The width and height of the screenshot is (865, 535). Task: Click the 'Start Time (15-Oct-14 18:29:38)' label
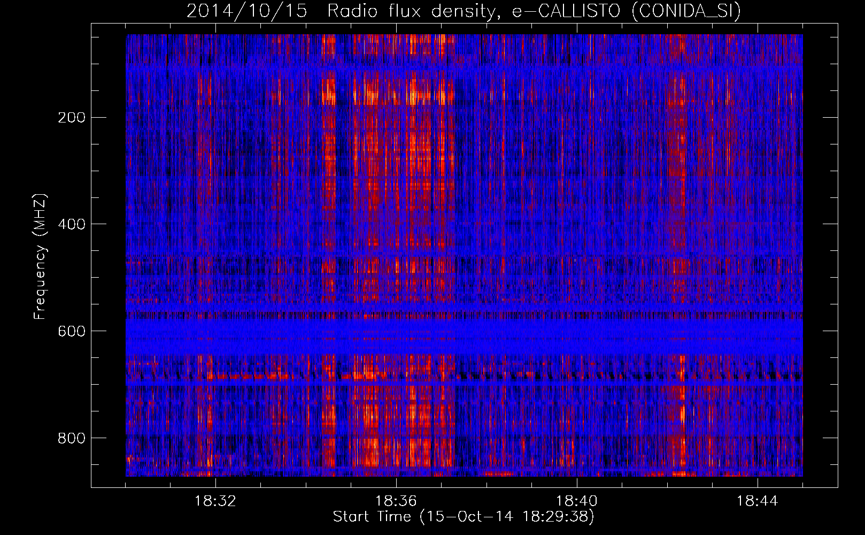coord(464,517)
